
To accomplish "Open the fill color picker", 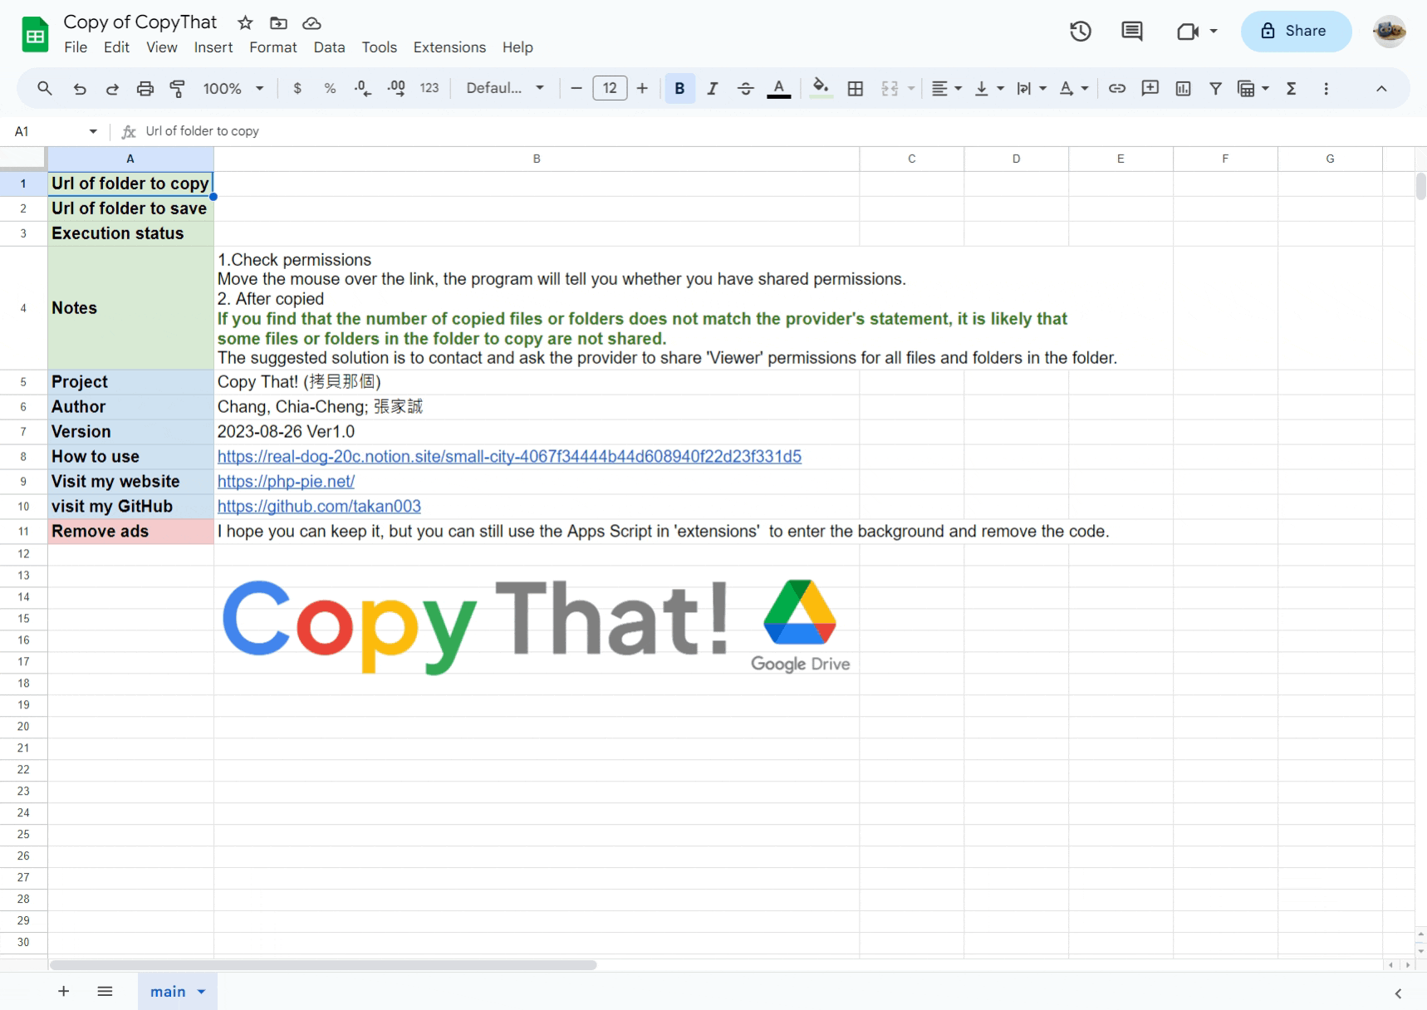I will click(x=821, y=88).
